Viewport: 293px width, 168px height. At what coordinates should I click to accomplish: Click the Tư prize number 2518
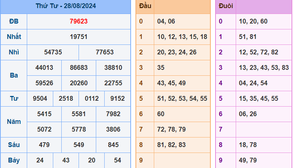[66, 99]
